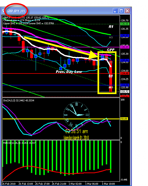Select the R1 resistance label

point(111,27)
